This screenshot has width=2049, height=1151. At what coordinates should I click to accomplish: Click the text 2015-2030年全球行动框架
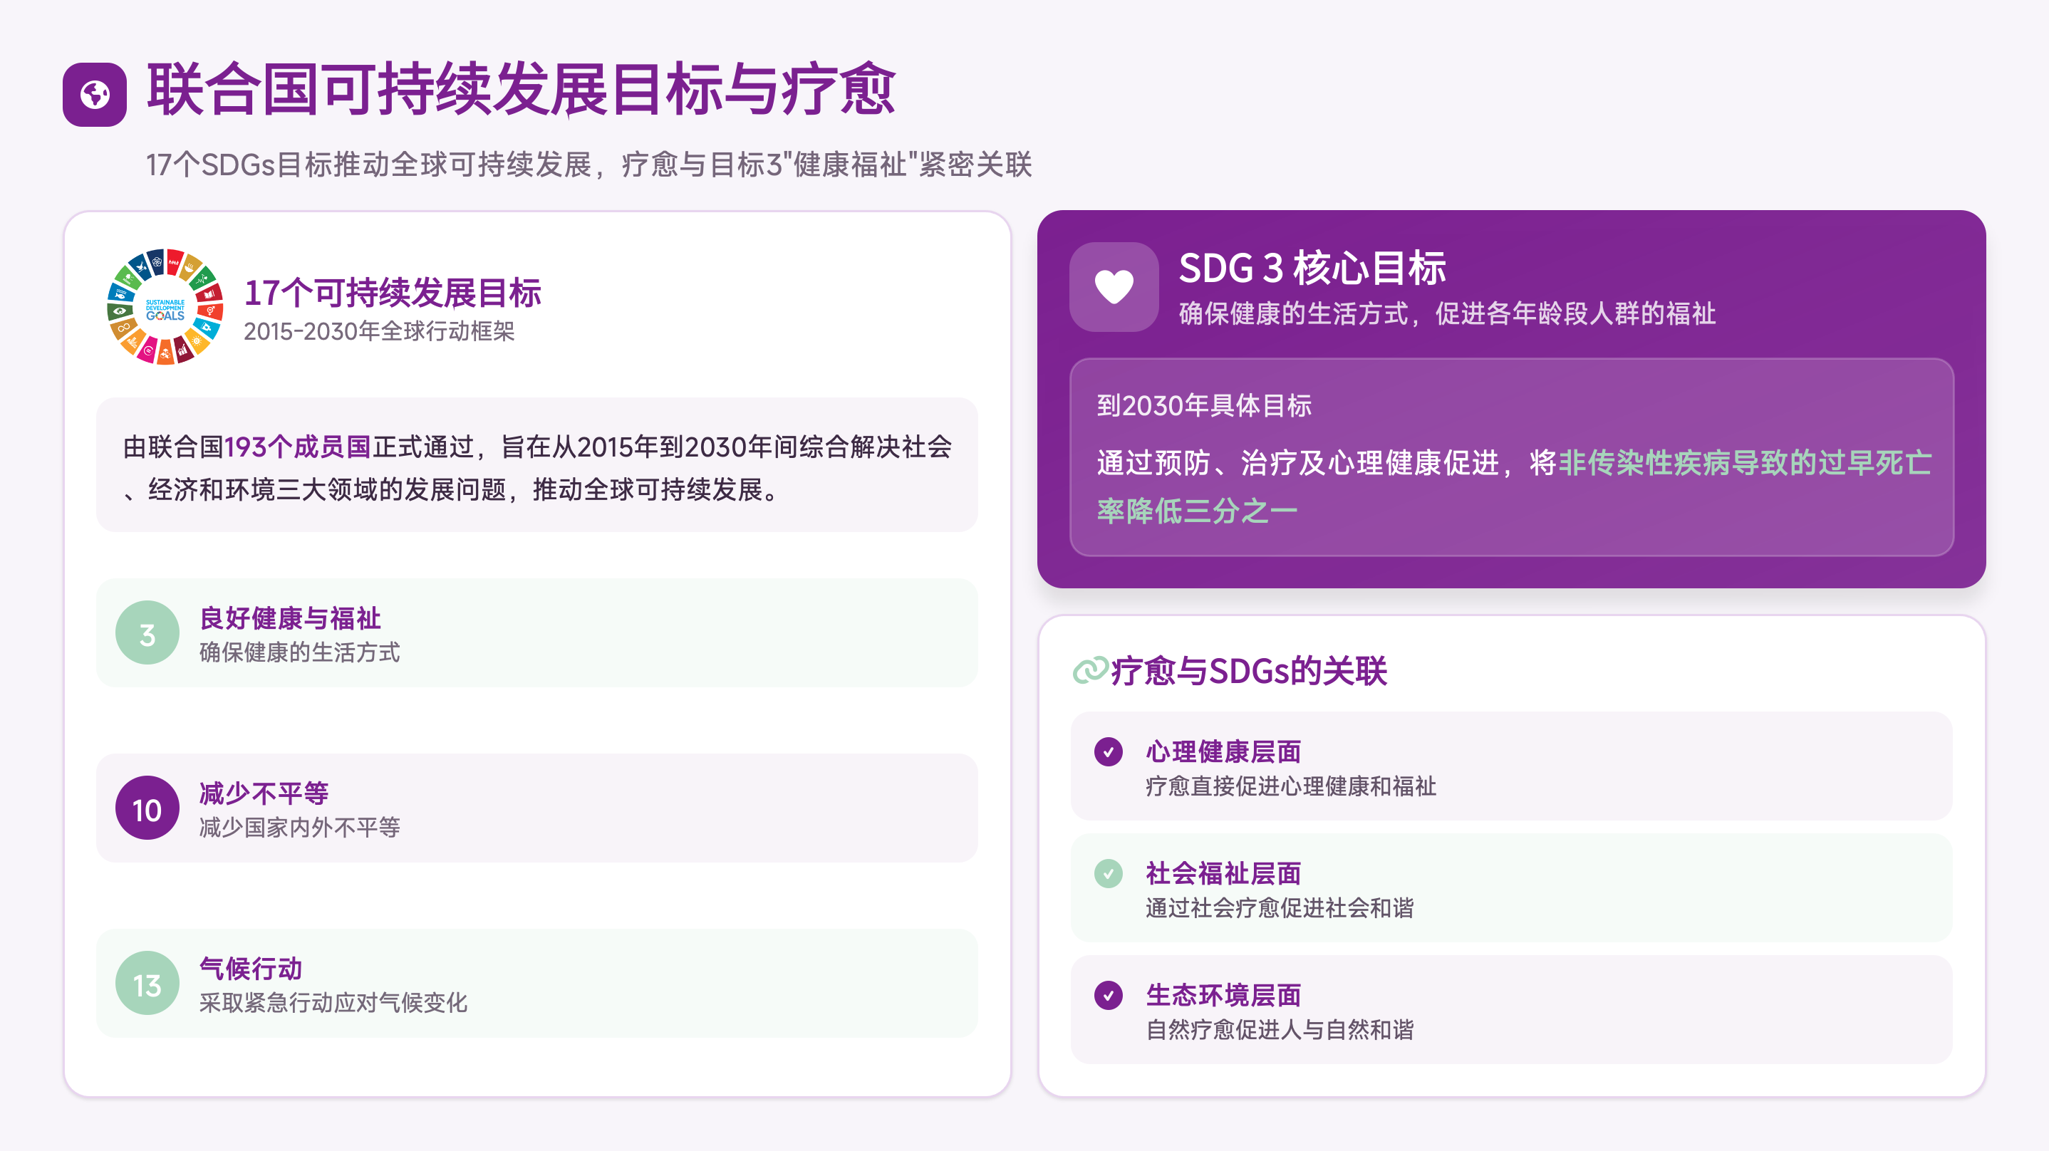click(378, 331)
